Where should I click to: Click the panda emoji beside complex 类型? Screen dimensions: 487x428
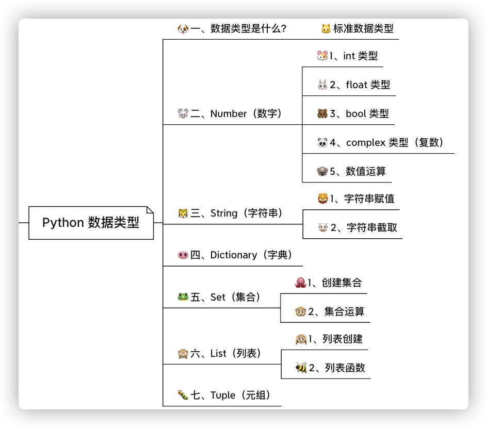(322, 142)
